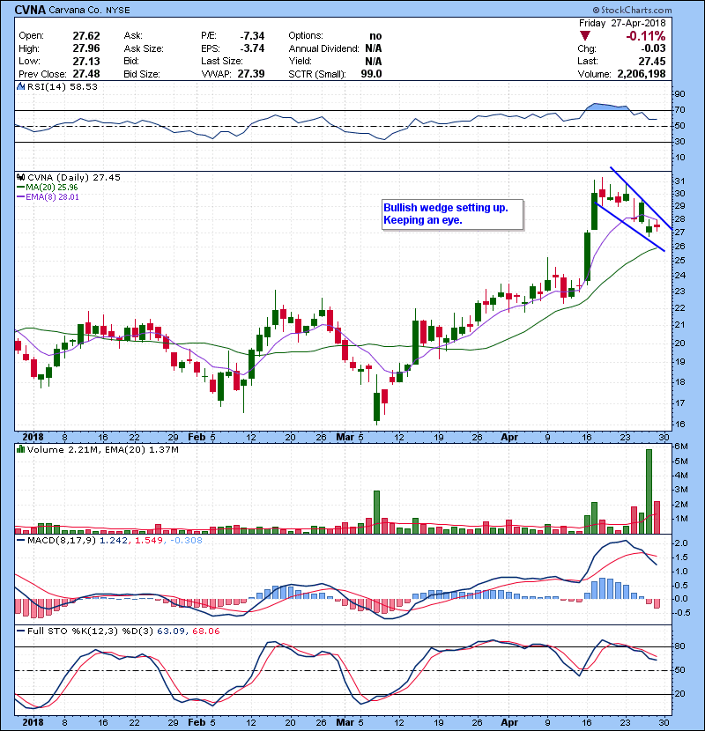
Task: Click the Volume figure 2,206,198
Action: 642,74
